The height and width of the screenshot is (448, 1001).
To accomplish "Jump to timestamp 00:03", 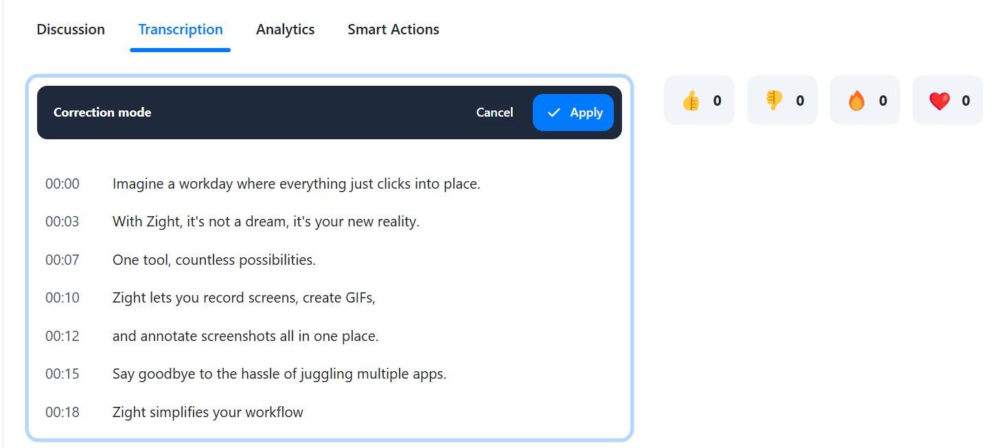I will click(62, 222).
